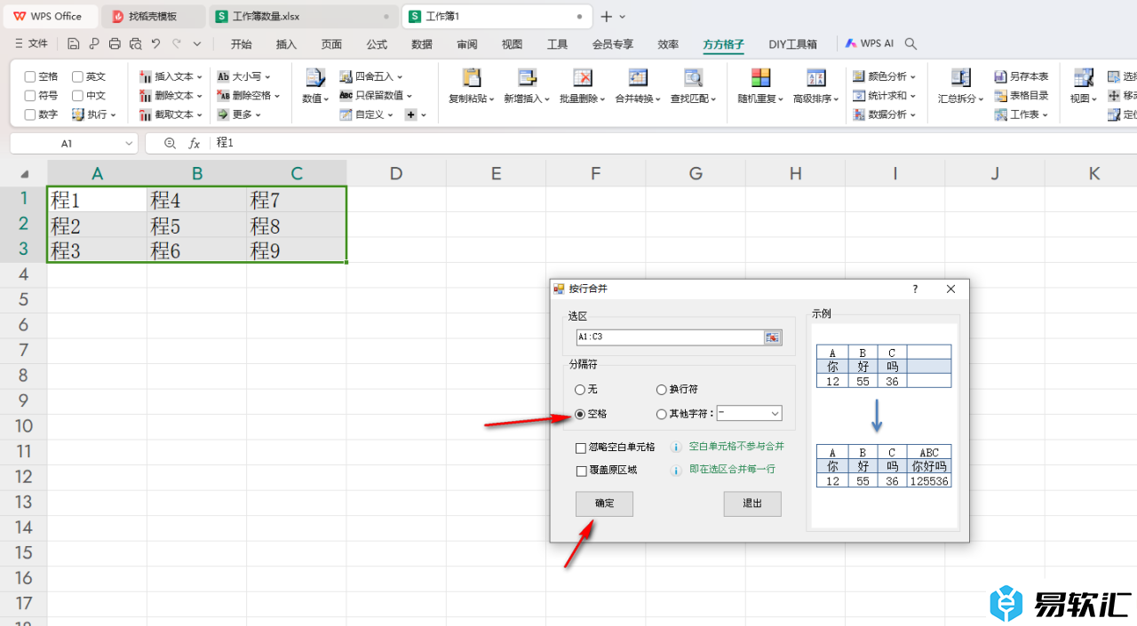Image resolution: width=1137 pixels, height=626 pixels.
Task: Click the 复制粘贴 (copy paste) icon
Action: (472, 79)
